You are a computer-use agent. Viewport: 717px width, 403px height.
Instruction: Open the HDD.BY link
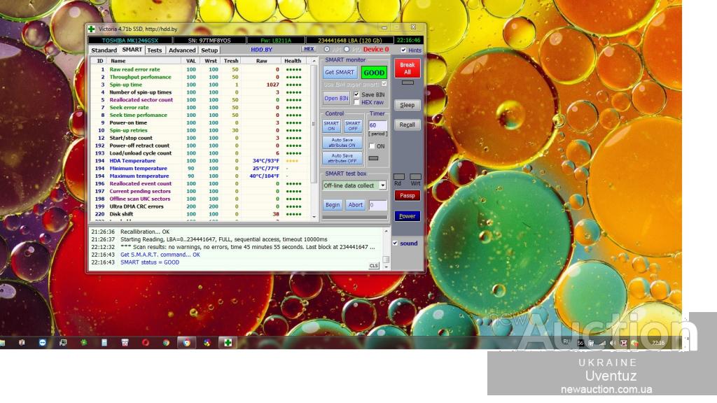click(x=261, y=50)
